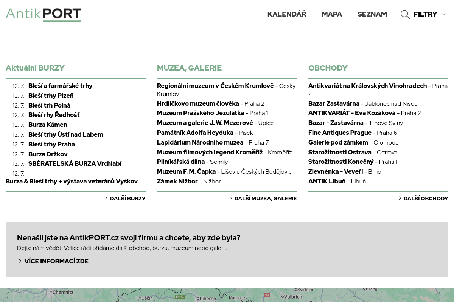This screenshot has height=302, width=454.
Task: Open Bleší a farmářské trhy
Action: pos(61,86)
